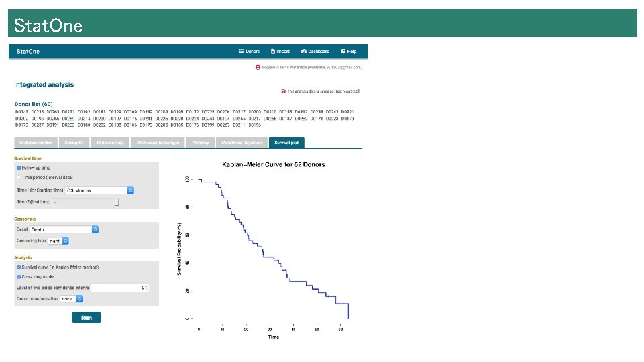Click donor ID D0237 in list

coord(37,125)
